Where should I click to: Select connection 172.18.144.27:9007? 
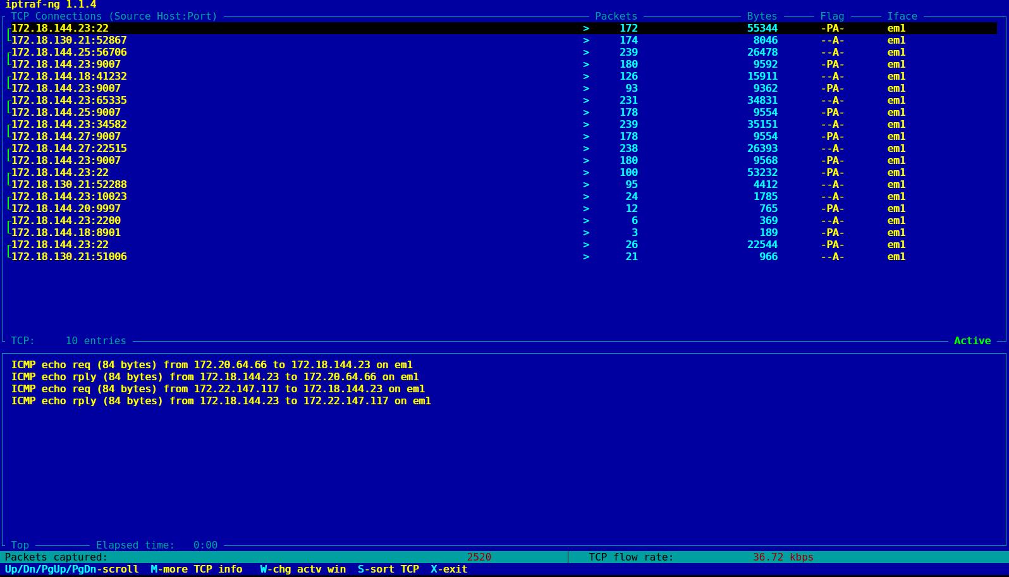pos(504,137)
